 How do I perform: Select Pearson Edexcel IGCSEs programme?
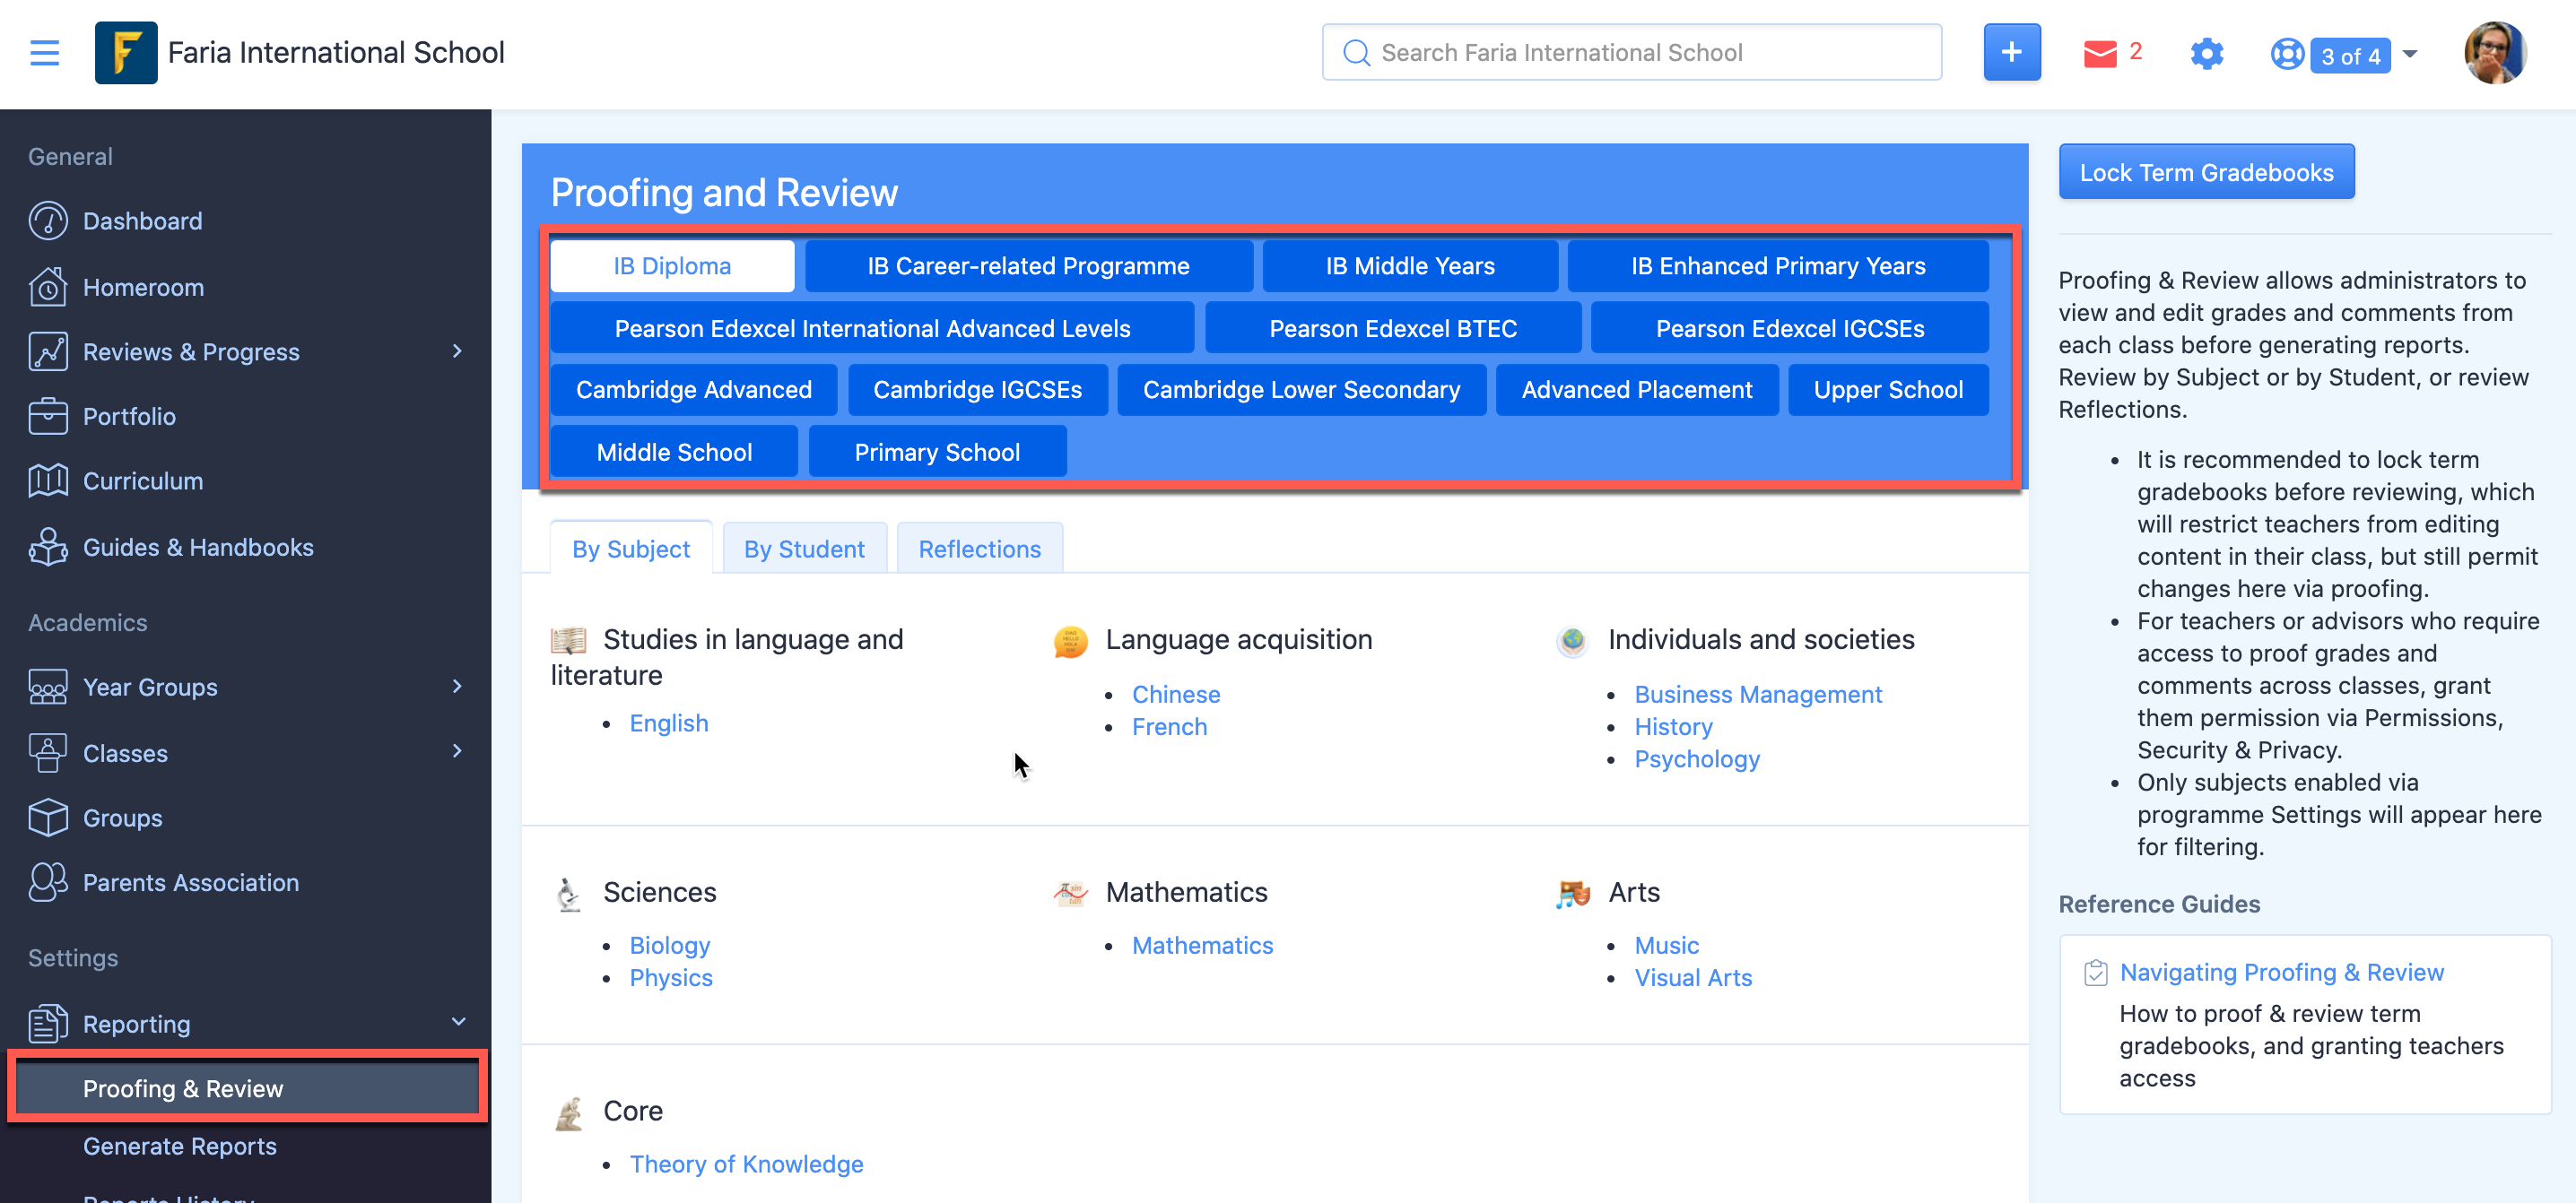click(1790, 328)
